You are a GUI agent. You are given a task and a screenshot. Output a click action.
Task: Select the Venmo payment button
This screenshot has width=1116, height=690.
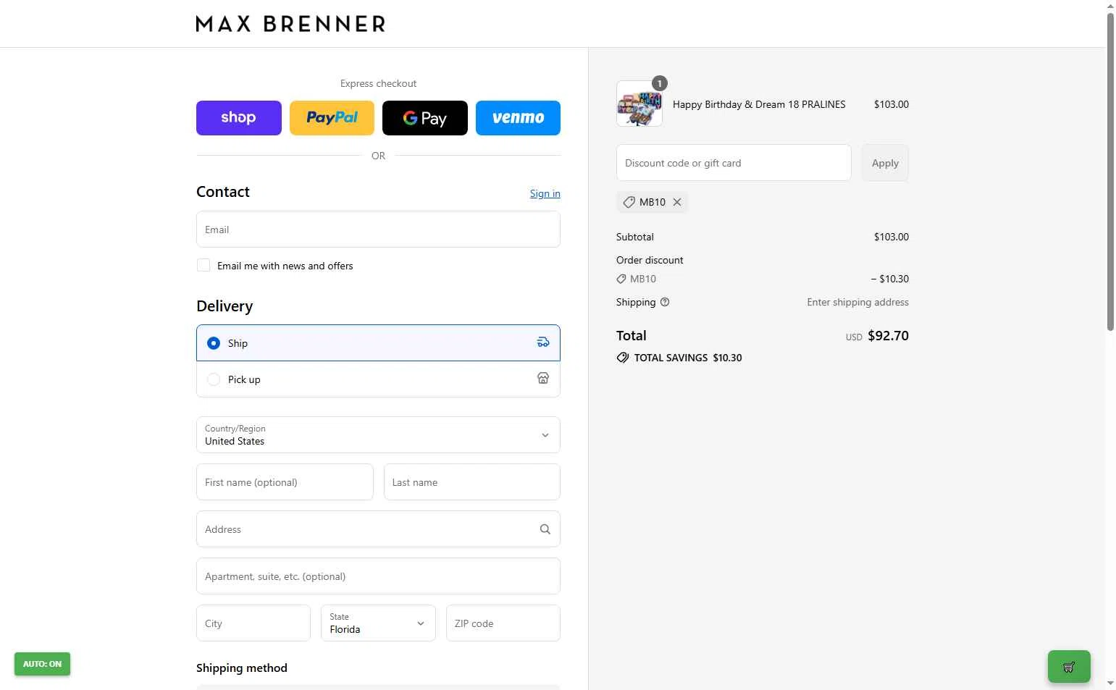[518, 118]
